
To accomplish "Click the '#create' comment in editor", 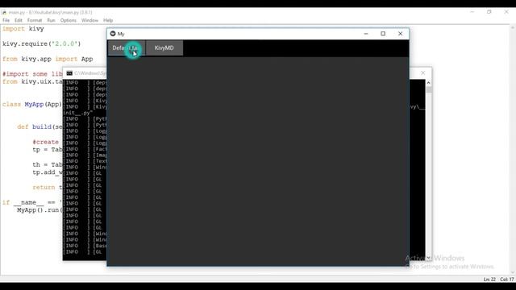I will point(45,142).
